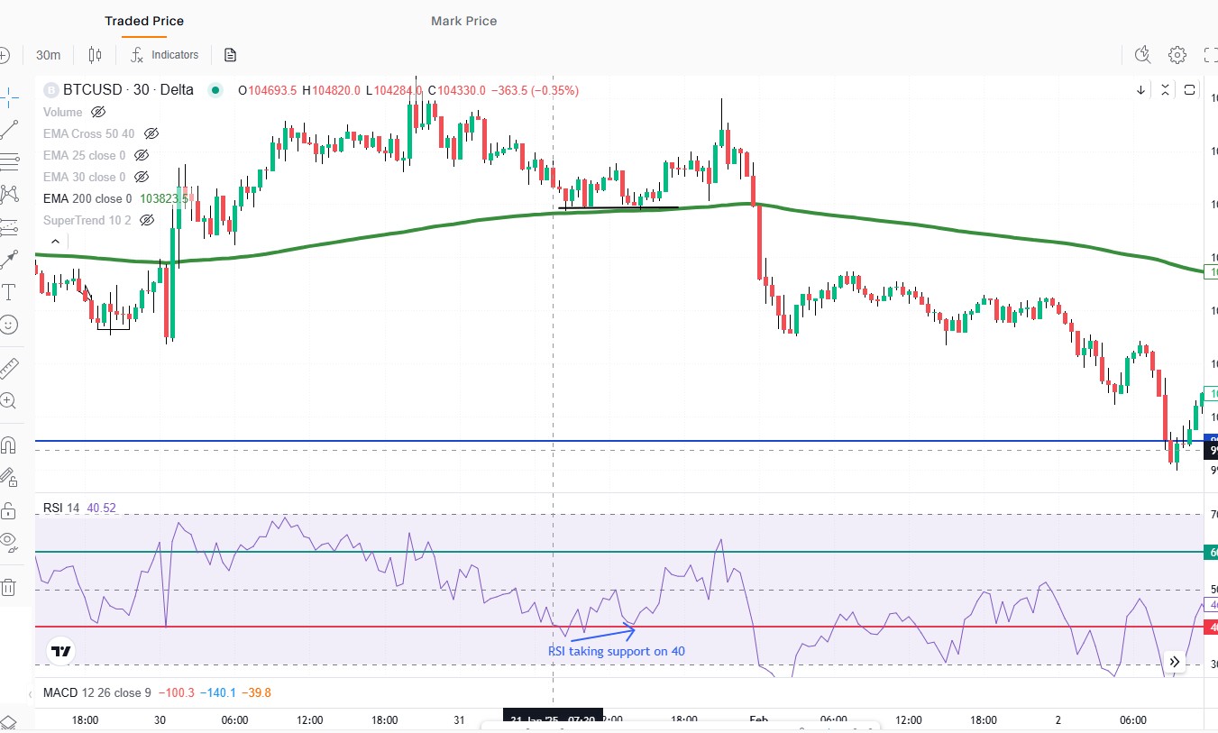Enable the magnet snapping mode
Viewport: 1218px width, 733px height.
coord(11,444)
